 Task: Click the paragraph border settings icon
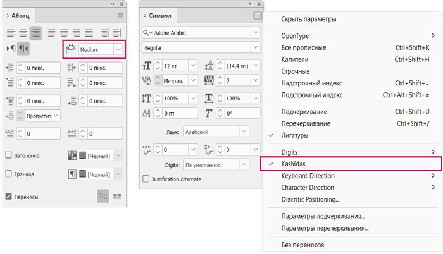(72, 174)
